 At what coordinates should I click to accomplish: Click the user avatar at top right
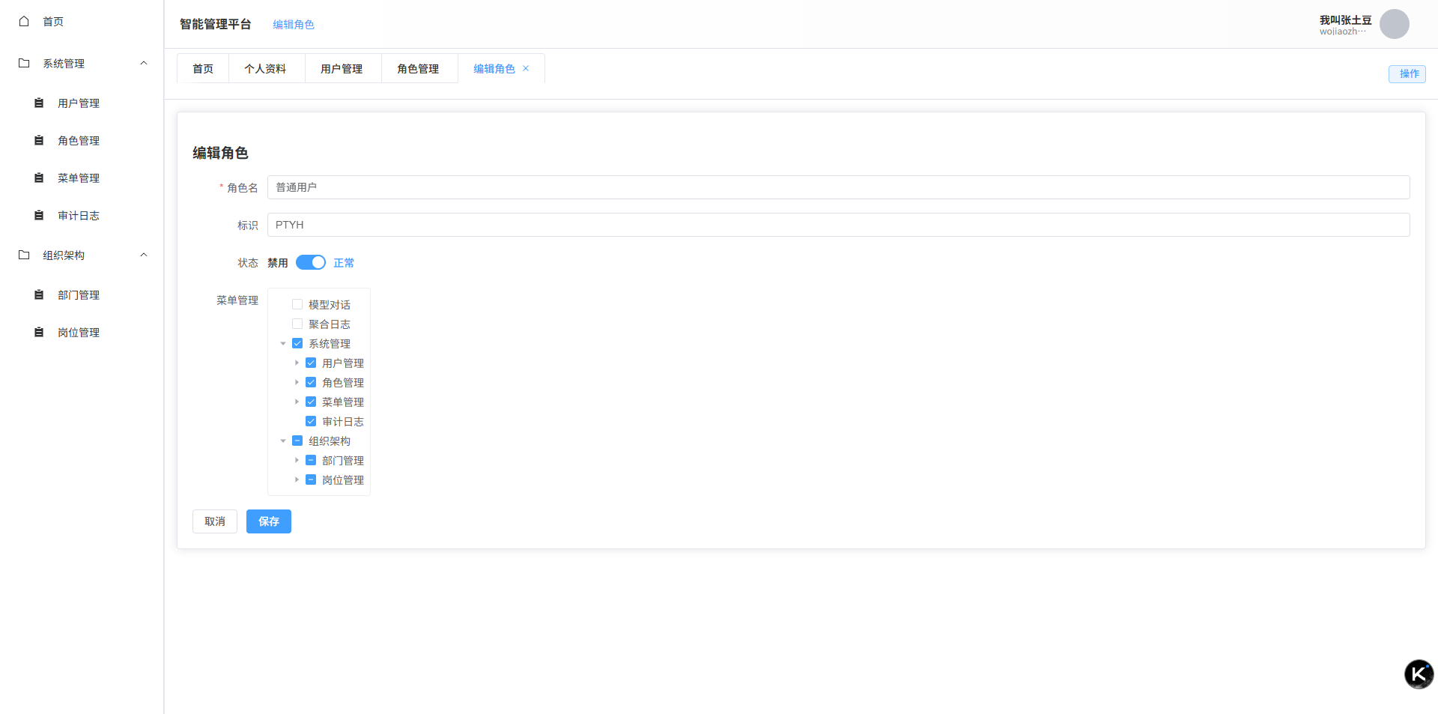1394,24
